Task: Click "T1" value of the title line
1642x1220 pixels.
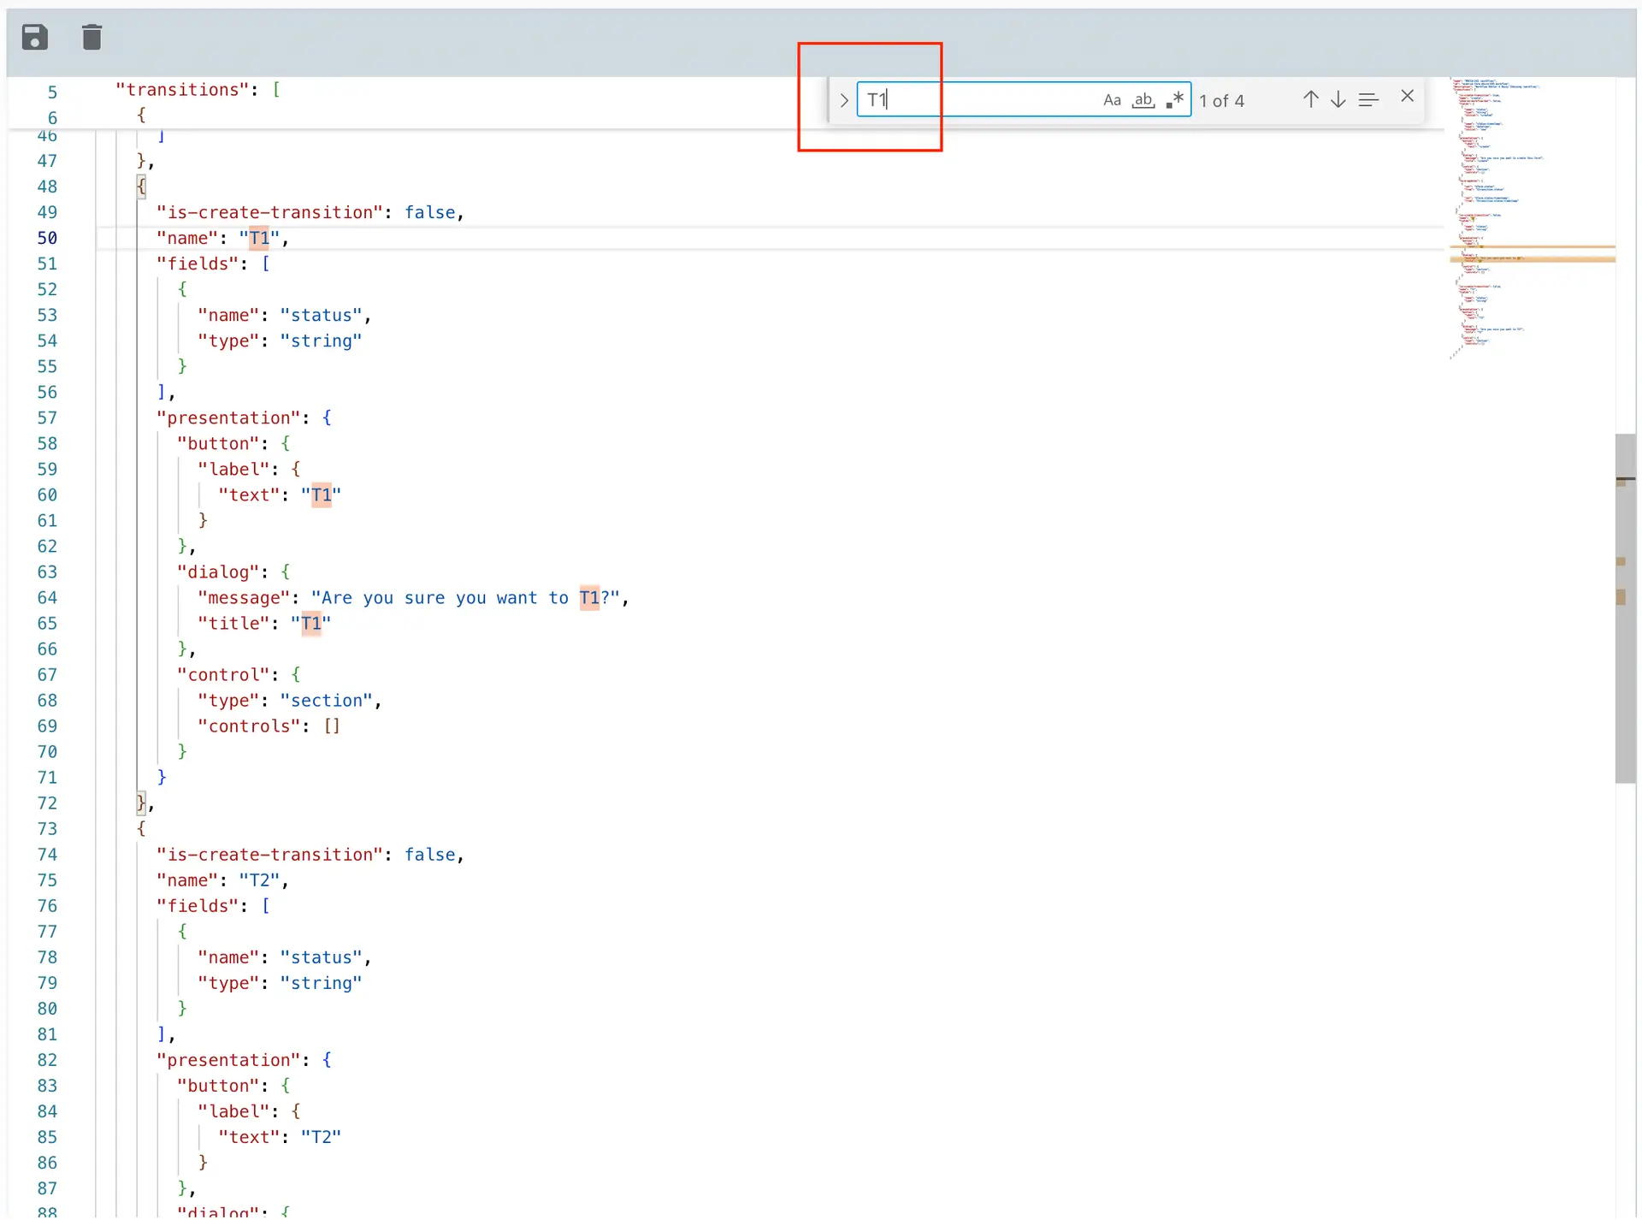Action: (311, 623)
